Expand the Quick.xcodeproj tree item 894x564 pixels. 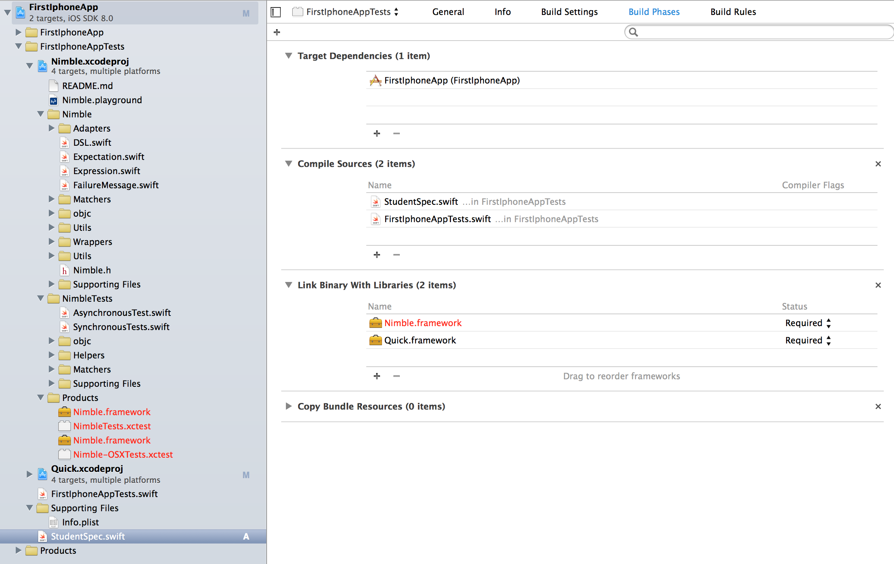[x=30, y=474]
